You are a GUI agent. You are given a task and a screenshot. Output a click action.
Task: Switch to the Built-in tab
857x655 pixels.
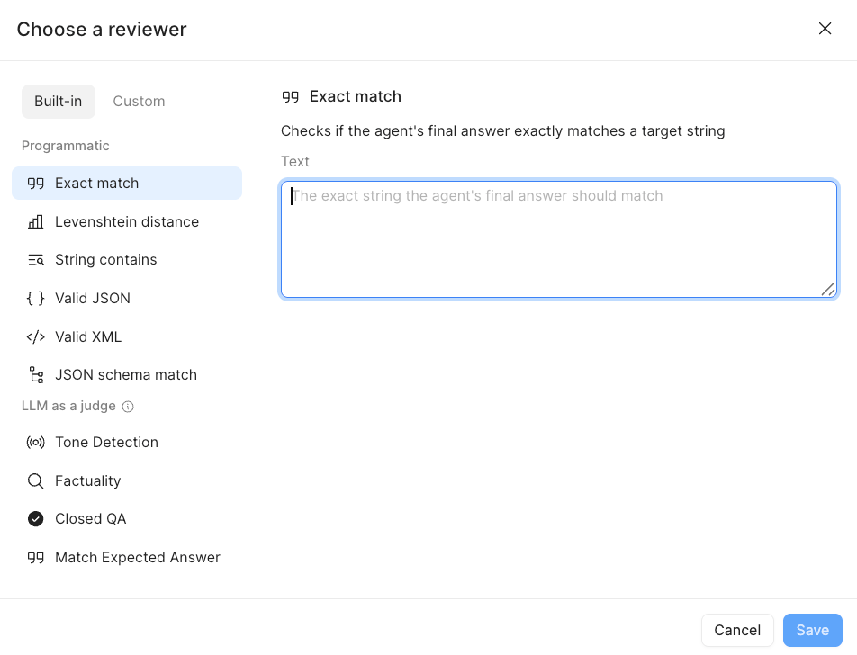(x=58, y=101)
